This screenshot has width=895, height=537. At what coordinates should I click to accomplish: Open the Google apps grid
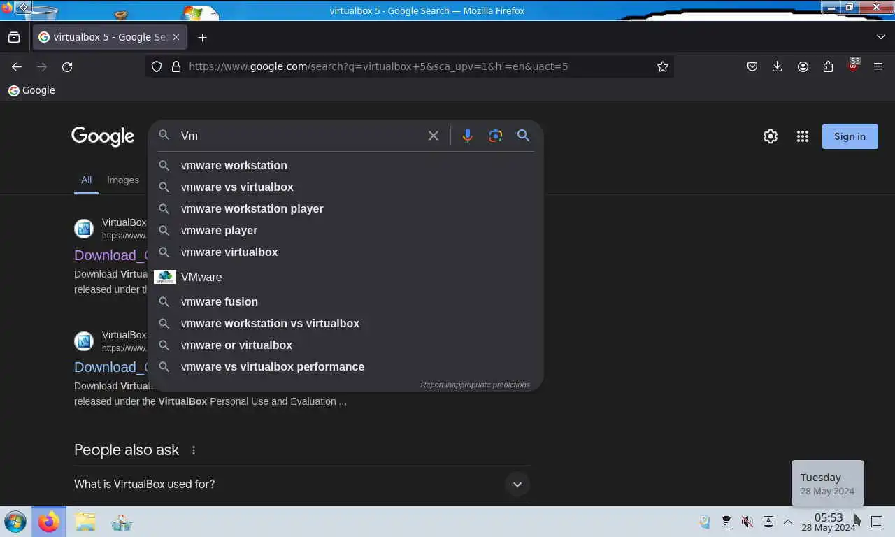pyautogui.click(x=803, y=136)
